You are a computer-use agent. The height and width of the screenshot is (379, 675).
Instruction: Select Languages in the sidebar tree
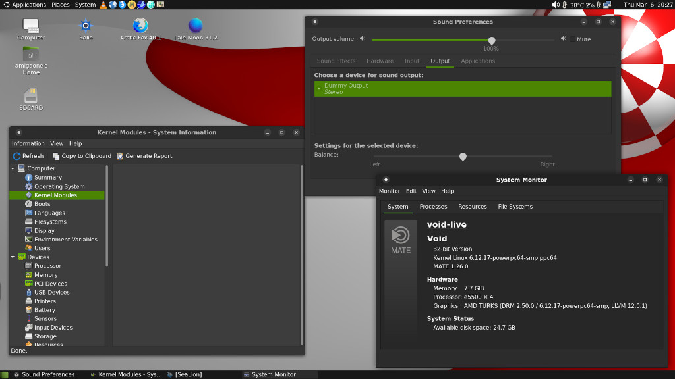pyautogui.click(x=49, y=213)
